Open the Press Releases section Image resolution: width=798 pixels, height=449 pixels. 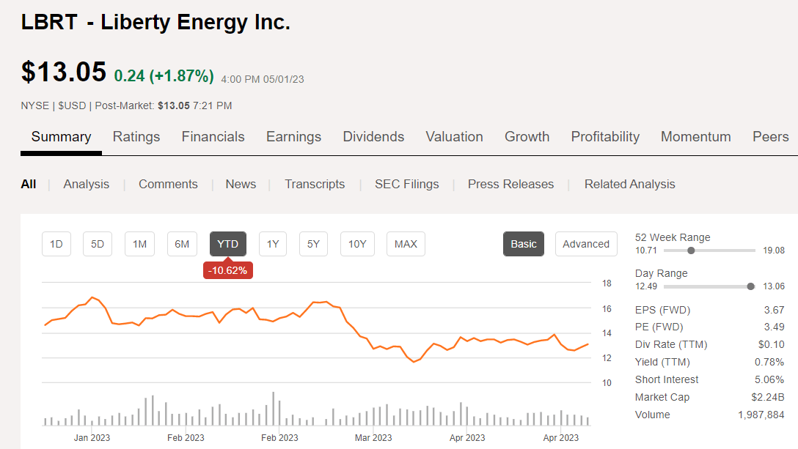[x=510, y=184]
